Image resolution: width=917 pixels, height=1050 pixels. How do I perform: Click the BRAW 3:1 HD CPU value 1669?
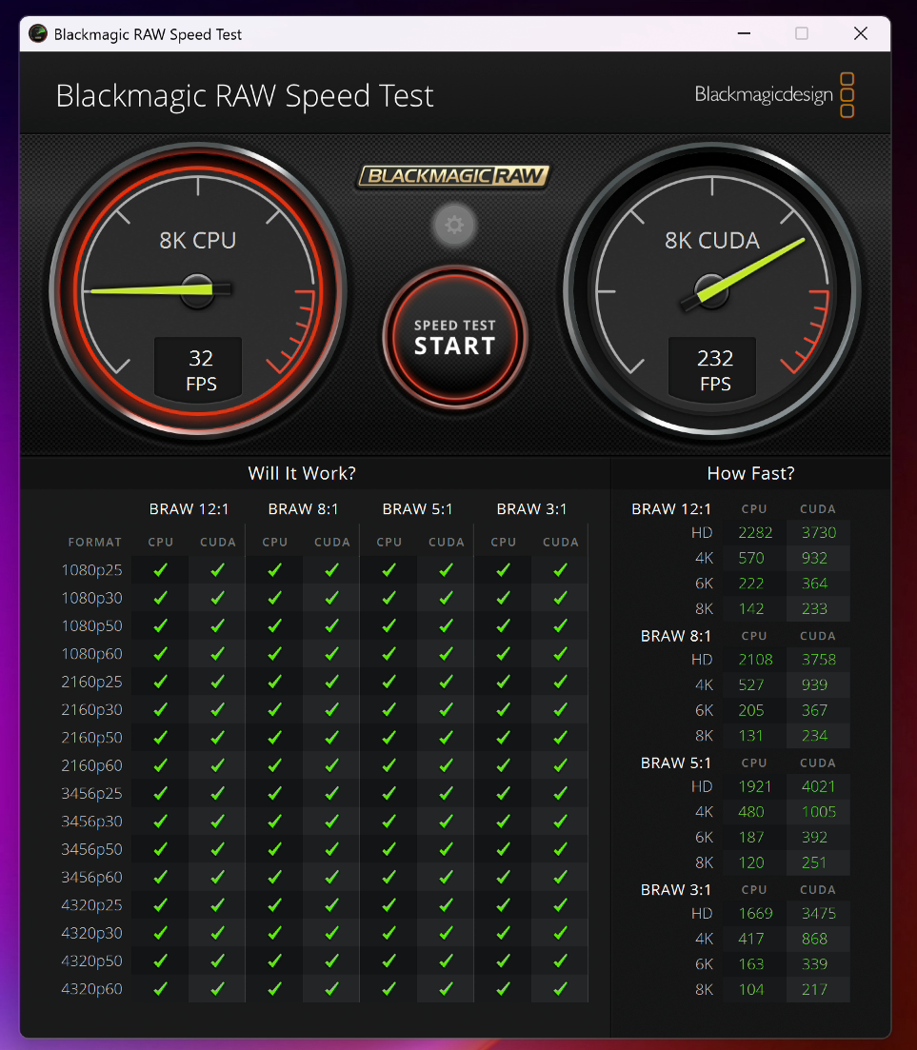tap(755, 914)
